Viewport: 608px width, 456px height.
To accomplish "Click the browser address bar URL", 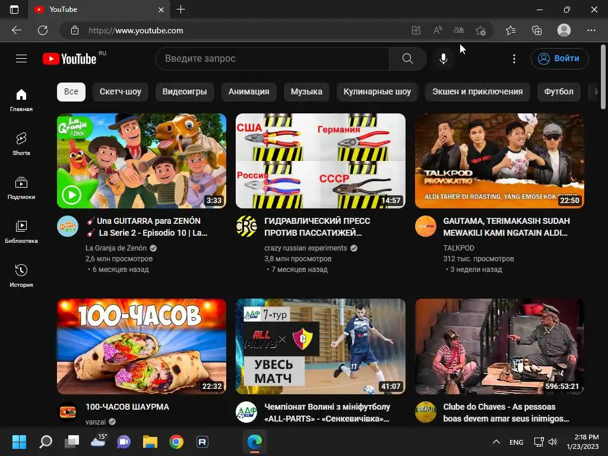I will (136, 30).
